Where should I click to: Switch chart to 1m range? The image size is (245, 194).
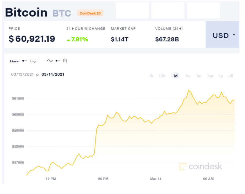199,76
